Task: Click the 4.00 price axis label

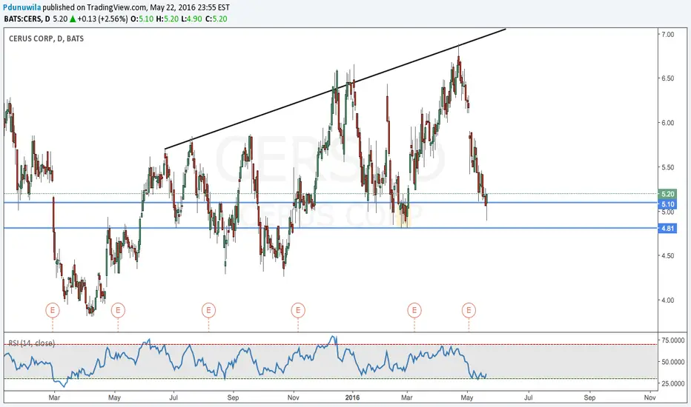Action: click(667, 300)
